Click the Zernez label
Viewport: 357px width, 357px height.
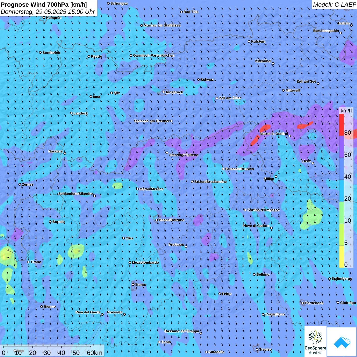[x=28, y=184]
